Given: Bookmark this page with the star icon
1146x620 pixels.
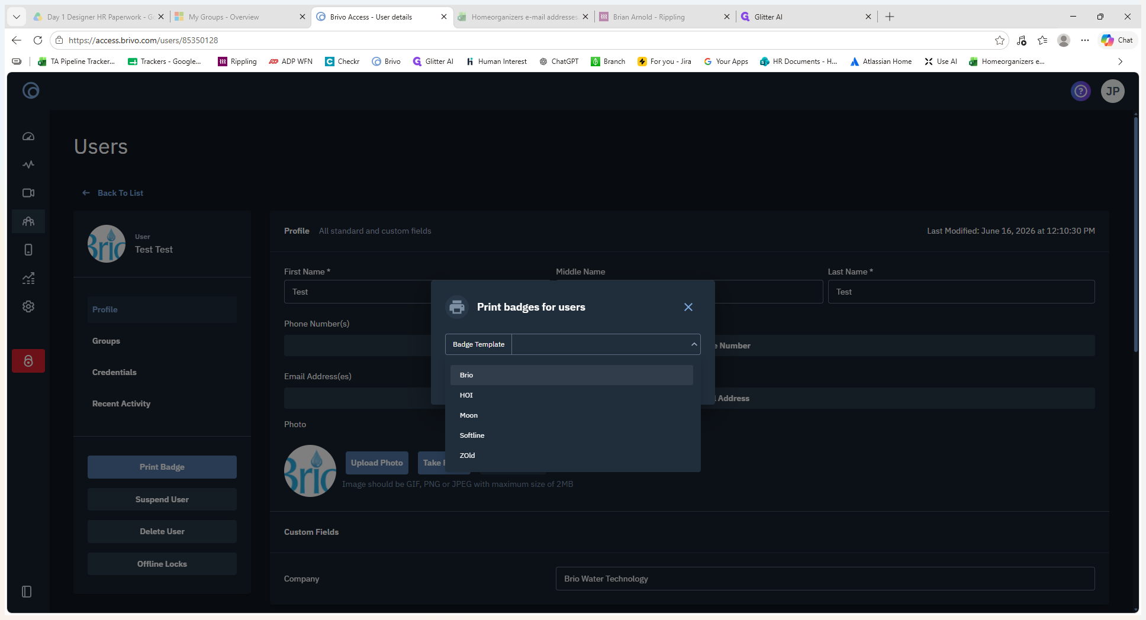Looking at the screenshot, I should pyautogui.click(x=1000, y=40).
